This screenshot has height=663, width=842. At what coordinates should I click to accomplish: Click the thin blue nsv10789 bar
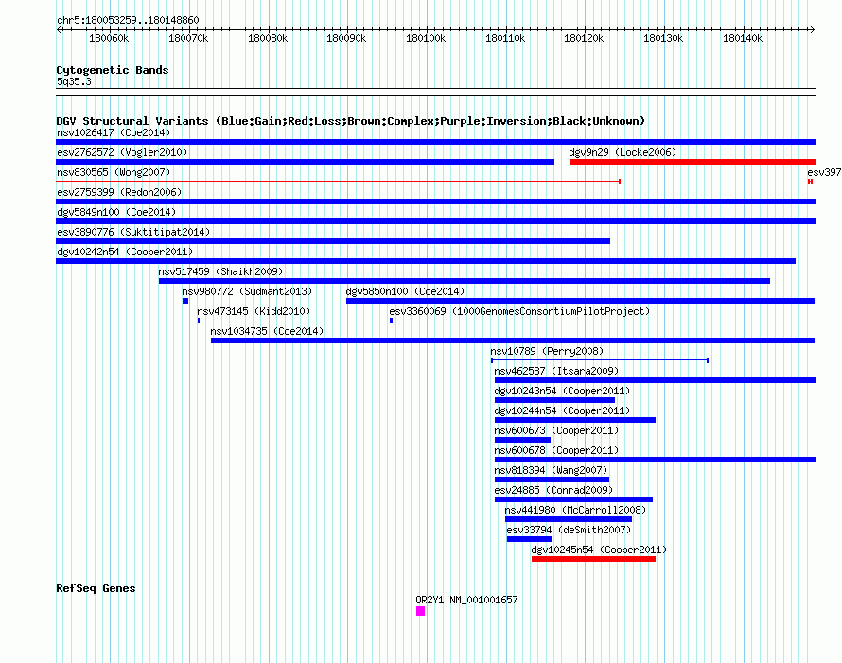click(x=600, y=360)
